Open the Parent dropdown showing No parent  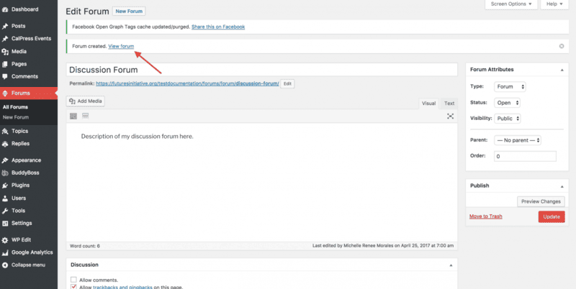(518, 140)
